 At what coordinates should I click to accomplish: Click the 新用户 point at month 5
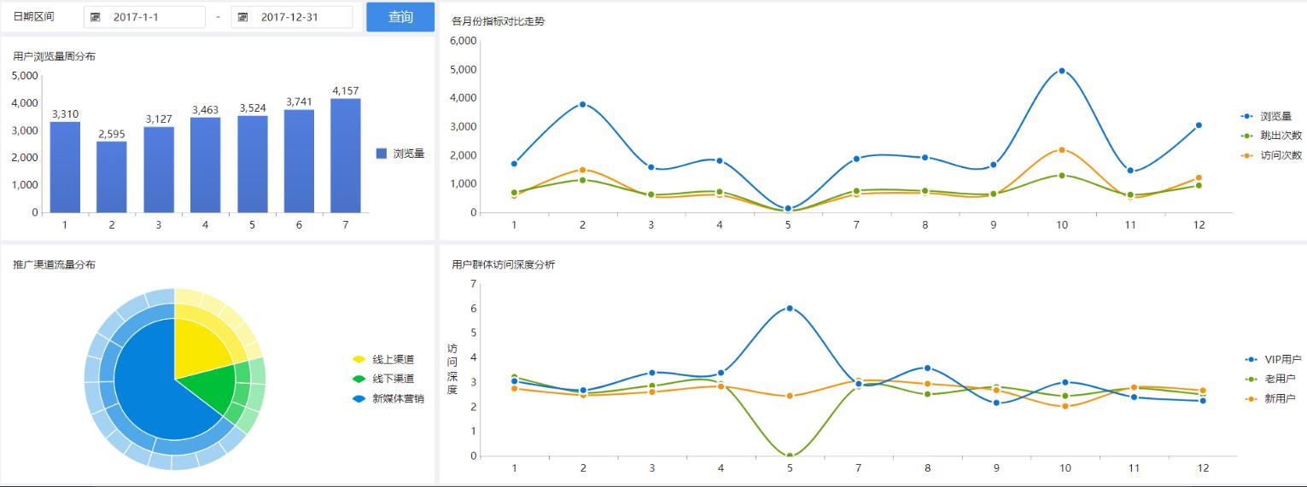point(790,396)
